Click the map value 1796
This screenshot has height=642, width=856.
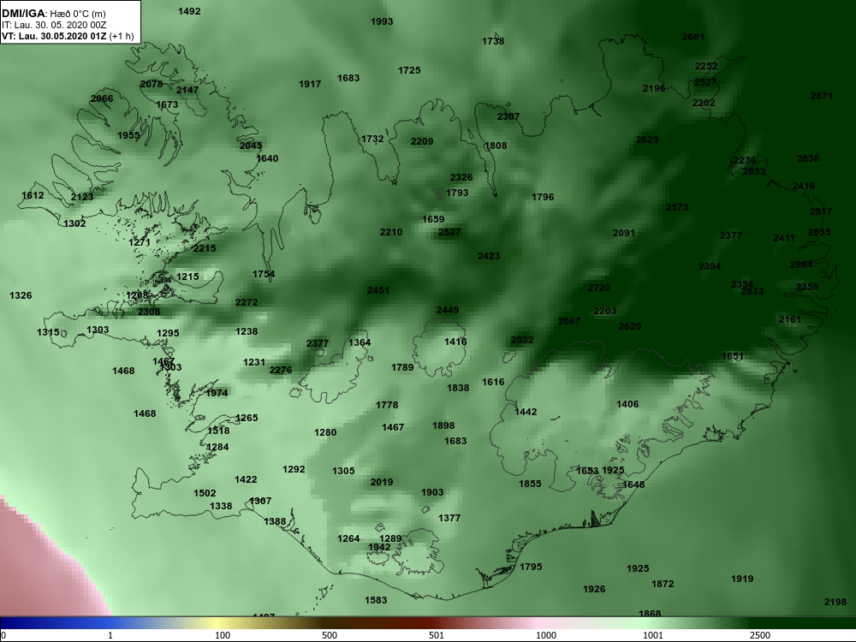point(543,197)
